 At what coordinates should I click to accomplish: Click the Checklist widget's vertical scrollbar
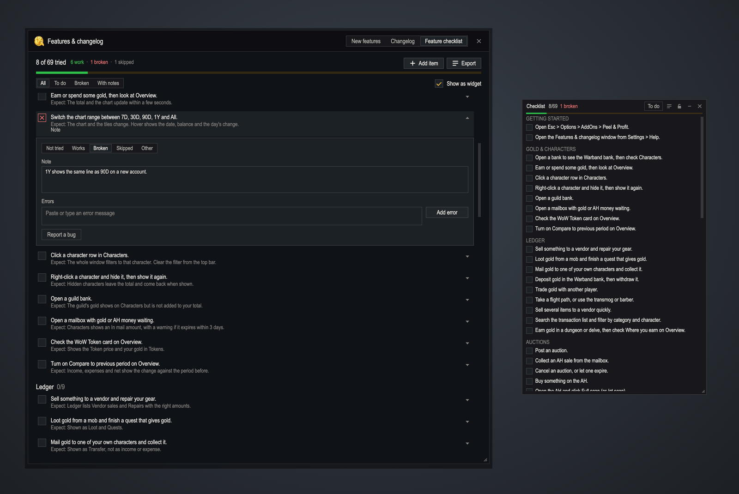(702, 167)
